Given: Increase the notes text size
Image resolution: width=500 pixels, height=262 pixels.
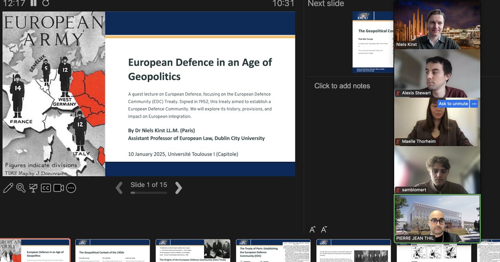Looking at the screenshot, I should pyautogui.click(x=312, y=229).
